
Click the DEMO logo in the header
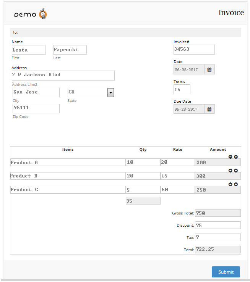tap(31, 15)
